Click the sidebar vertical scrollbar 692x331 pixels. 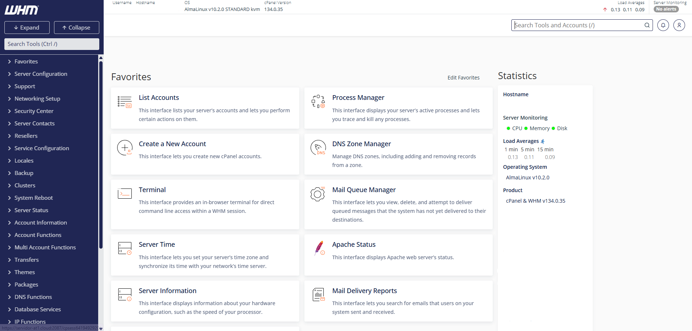(101, 155)
